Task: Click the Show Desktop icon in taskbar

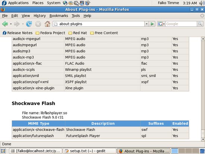Action: coord(3,151)
